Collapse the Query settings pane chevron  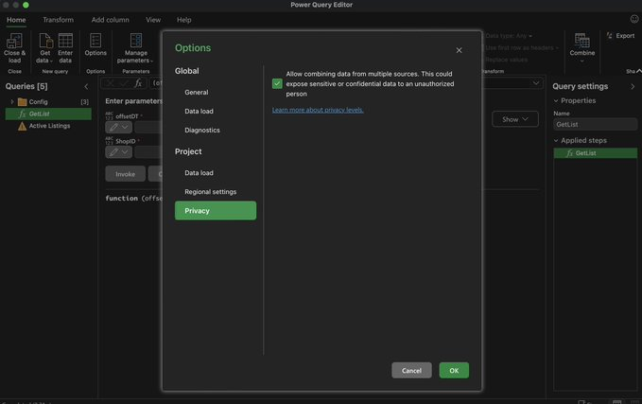click(633, 86)
